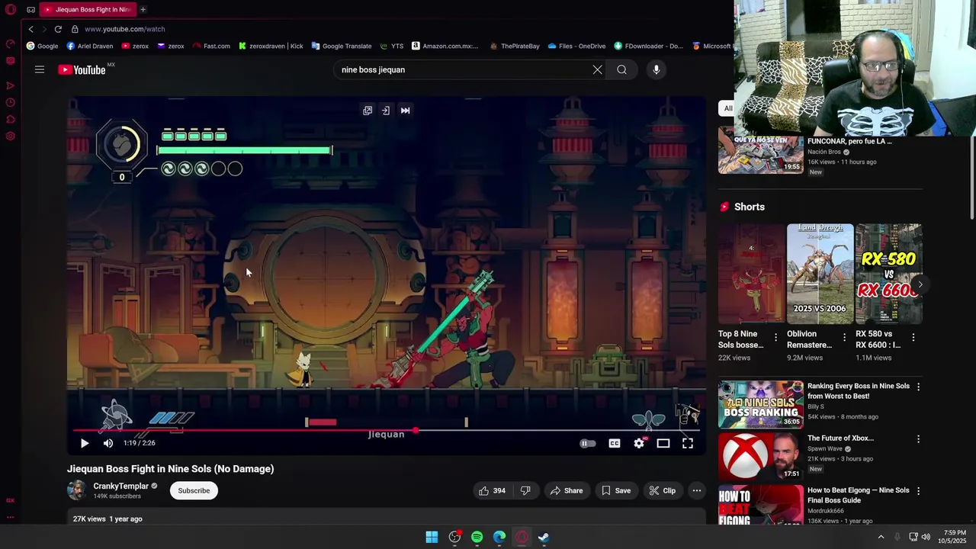Open the Opera GX main menu logo
This screenshot has width=976, height=549.
(x=11, y=10)
